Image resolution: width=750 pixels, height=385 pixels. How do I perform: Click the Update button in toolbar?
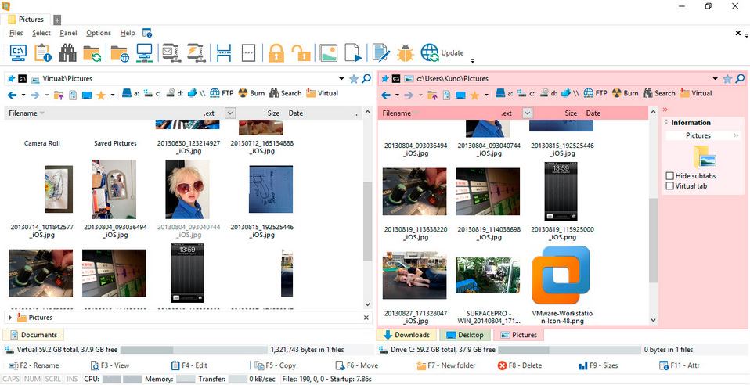coord(452,53)
